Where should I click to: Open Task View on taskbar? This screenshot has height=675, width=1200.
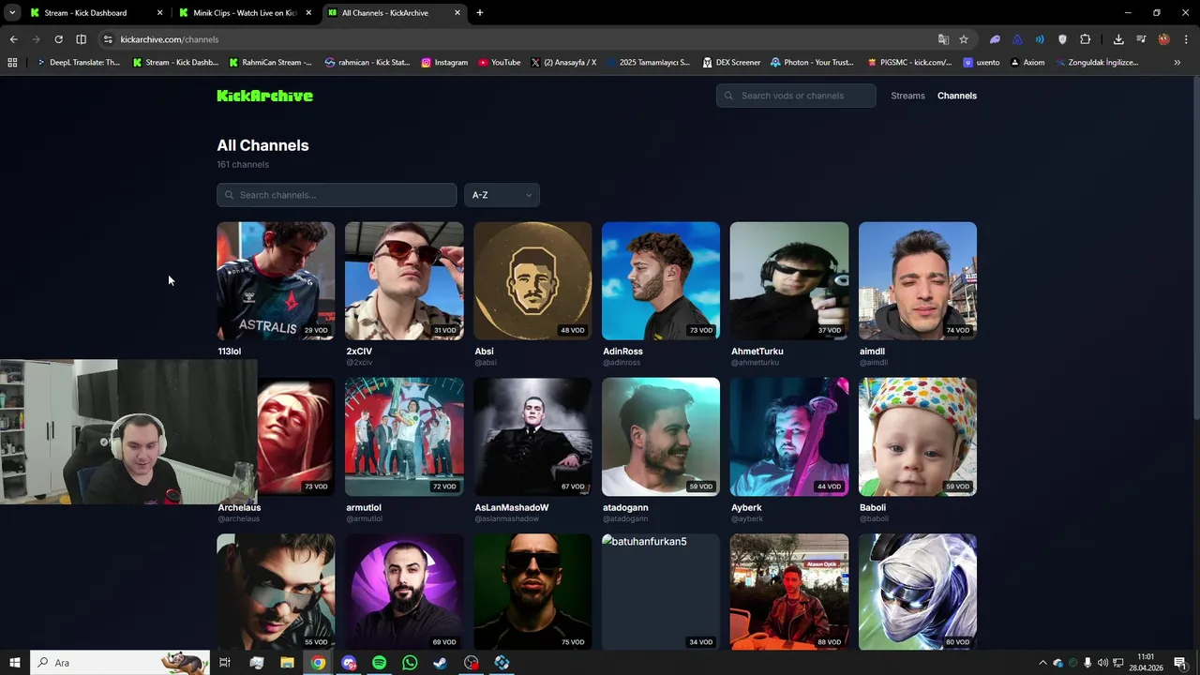(225, 663)
